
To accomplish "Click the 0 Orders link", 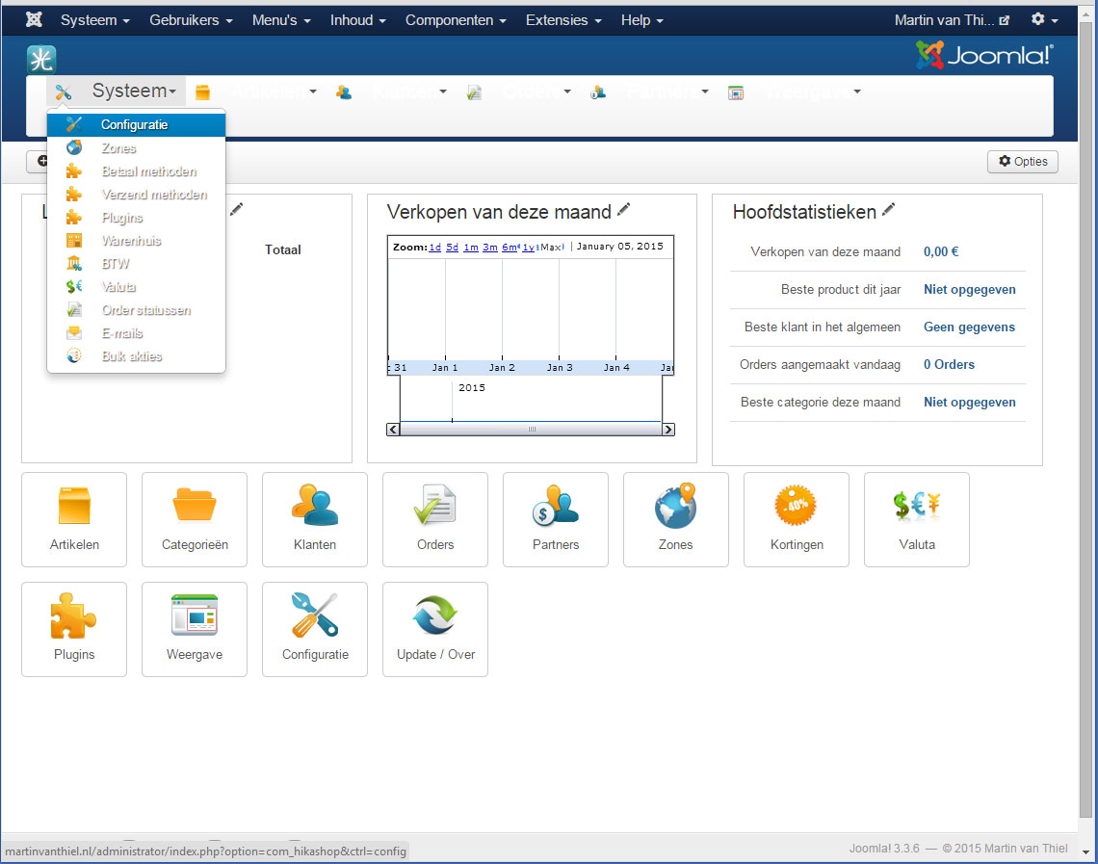I will 949,364.
